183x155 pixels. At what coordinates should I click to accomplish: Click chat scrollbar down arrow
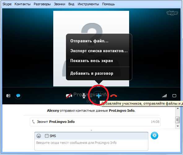[x=178, y=126]
